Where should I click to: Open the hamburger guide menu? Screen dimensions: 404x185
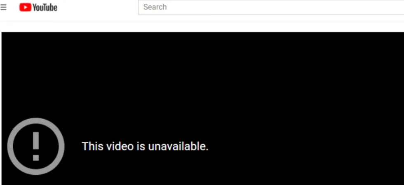coord(3,7)
